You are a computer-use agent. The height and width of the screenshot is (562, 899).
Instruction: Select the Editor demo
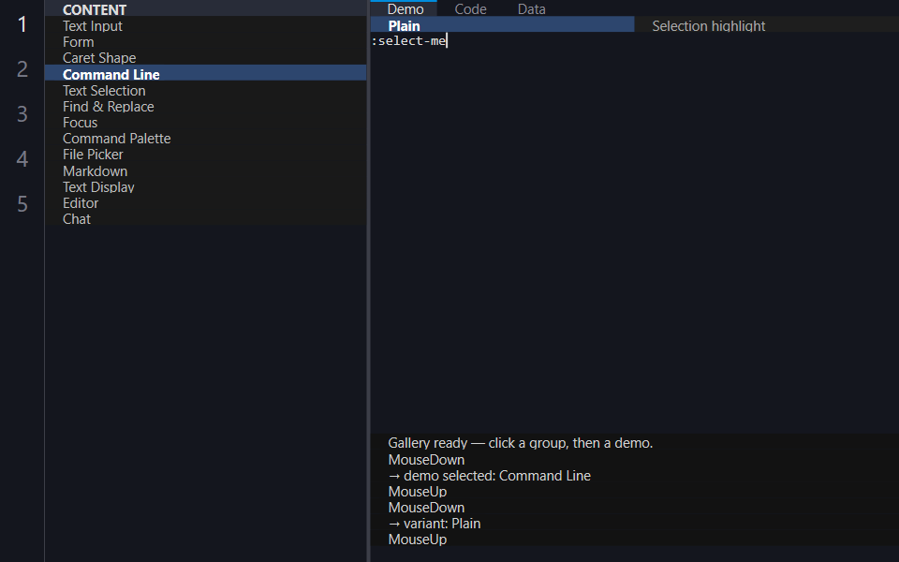(x=205, y=203)
